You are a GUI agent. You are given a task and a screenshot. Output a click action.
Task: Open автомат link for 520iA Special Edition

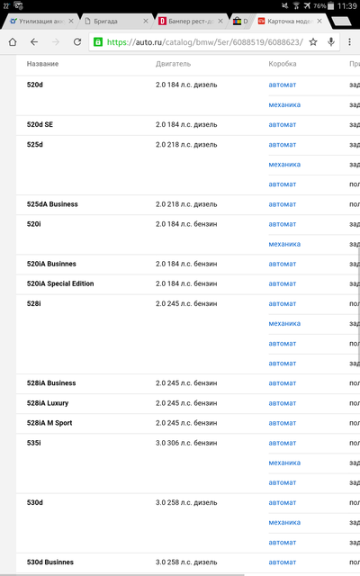point(282,283)
